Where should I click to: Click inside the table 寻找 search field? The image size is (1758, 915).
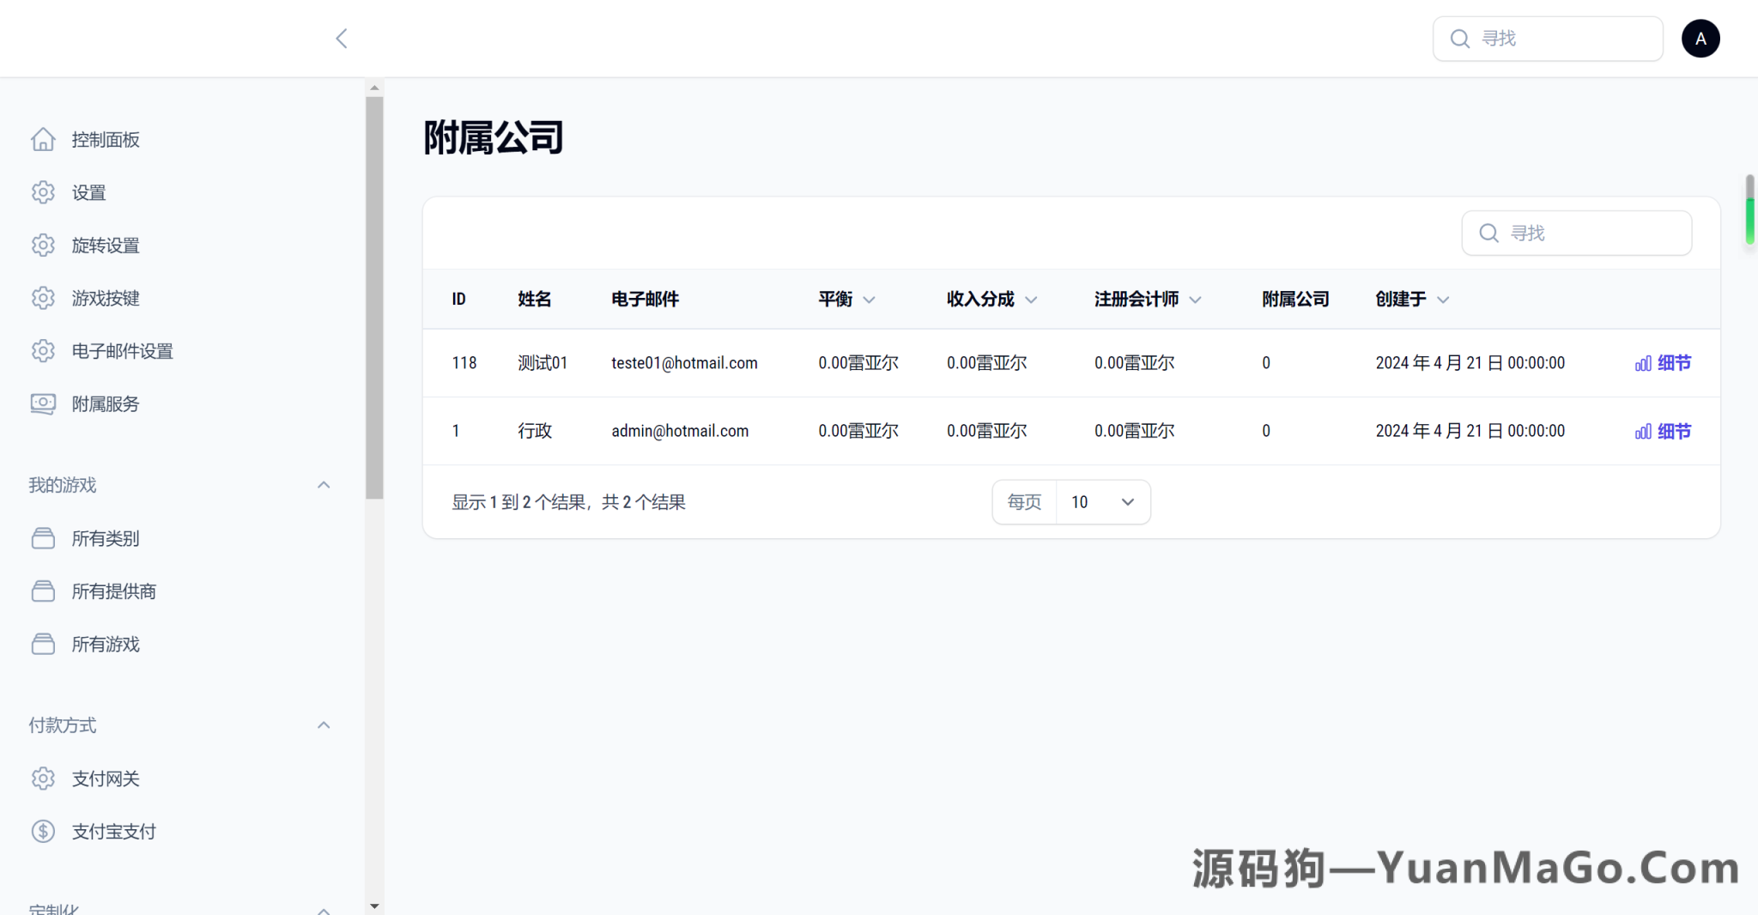tap(1577, 233)
